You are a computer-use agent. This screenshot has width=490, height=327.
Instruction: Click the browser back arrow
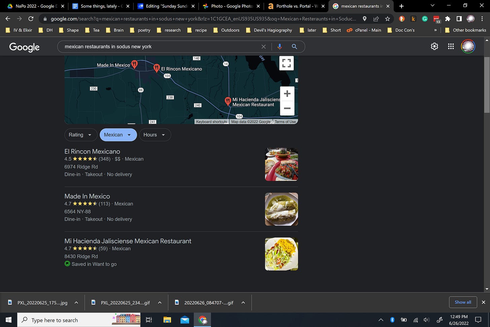click(8, 19)
